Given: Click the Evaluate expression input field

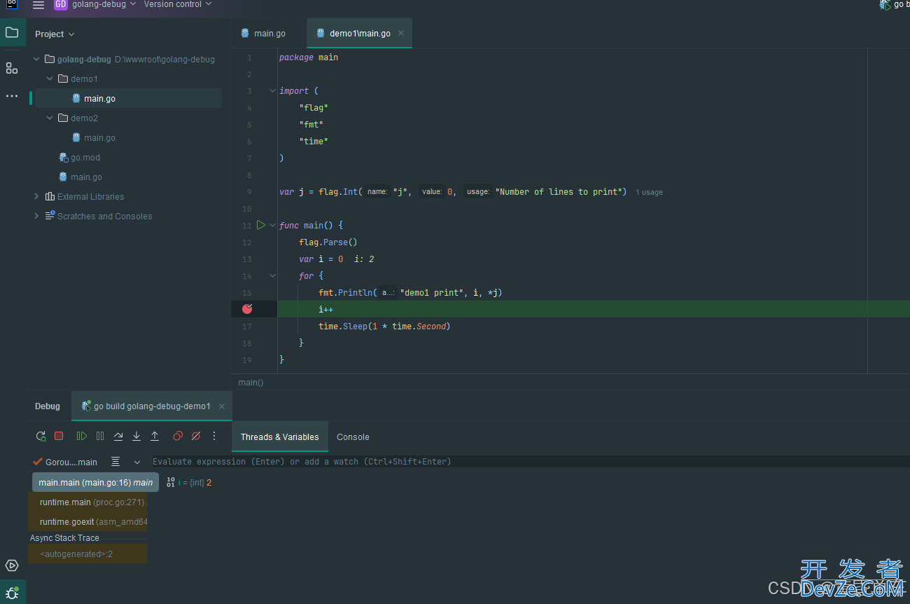Looking at the screenshot, I should click(531, 462).
